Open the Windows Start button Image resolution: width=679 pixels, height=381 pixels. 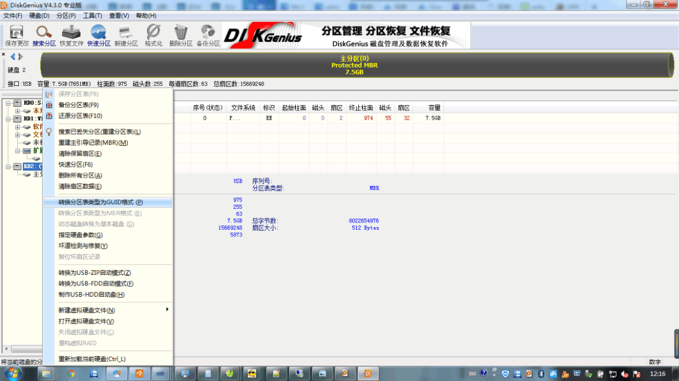[x=12, y=373]
